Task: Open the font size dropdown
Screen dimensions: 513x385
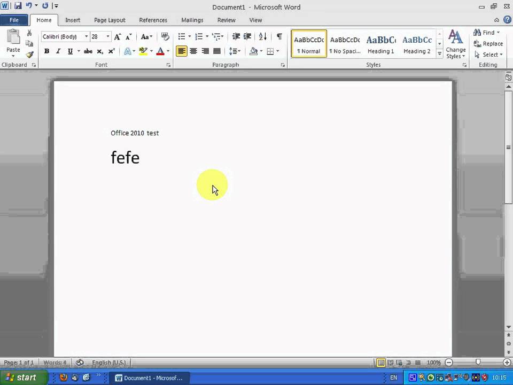Action: click(107, 37)
